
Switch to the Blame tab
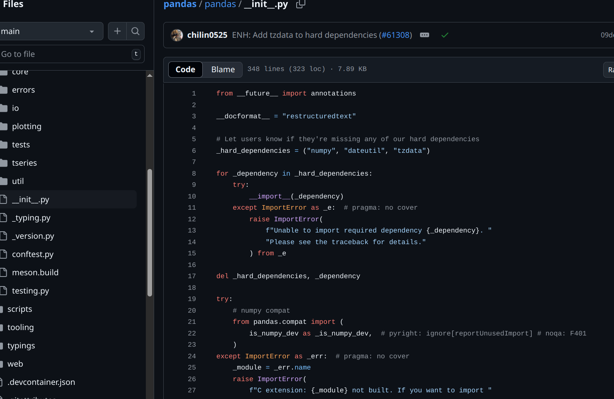pyautogui.click(x=223, y=69)
